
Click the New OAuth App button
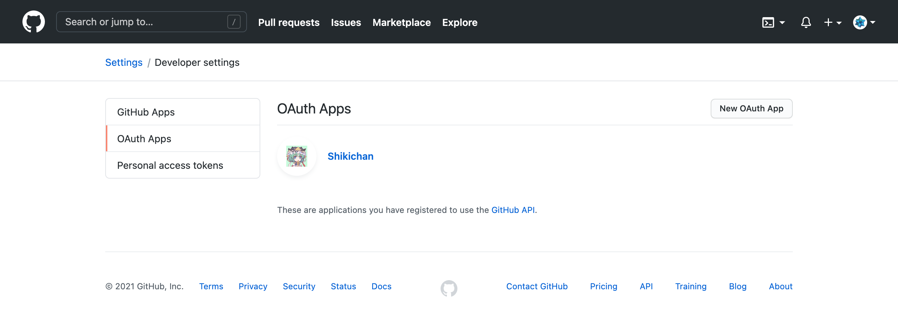click(x=751, y=109)
